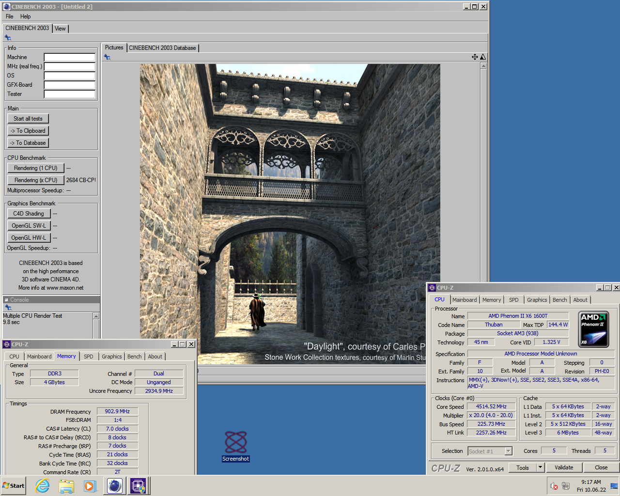This screenshot has height=496, width=620.
Task: Launch Windows Media Player from taskbar
Action: click(x=90, y=485)
